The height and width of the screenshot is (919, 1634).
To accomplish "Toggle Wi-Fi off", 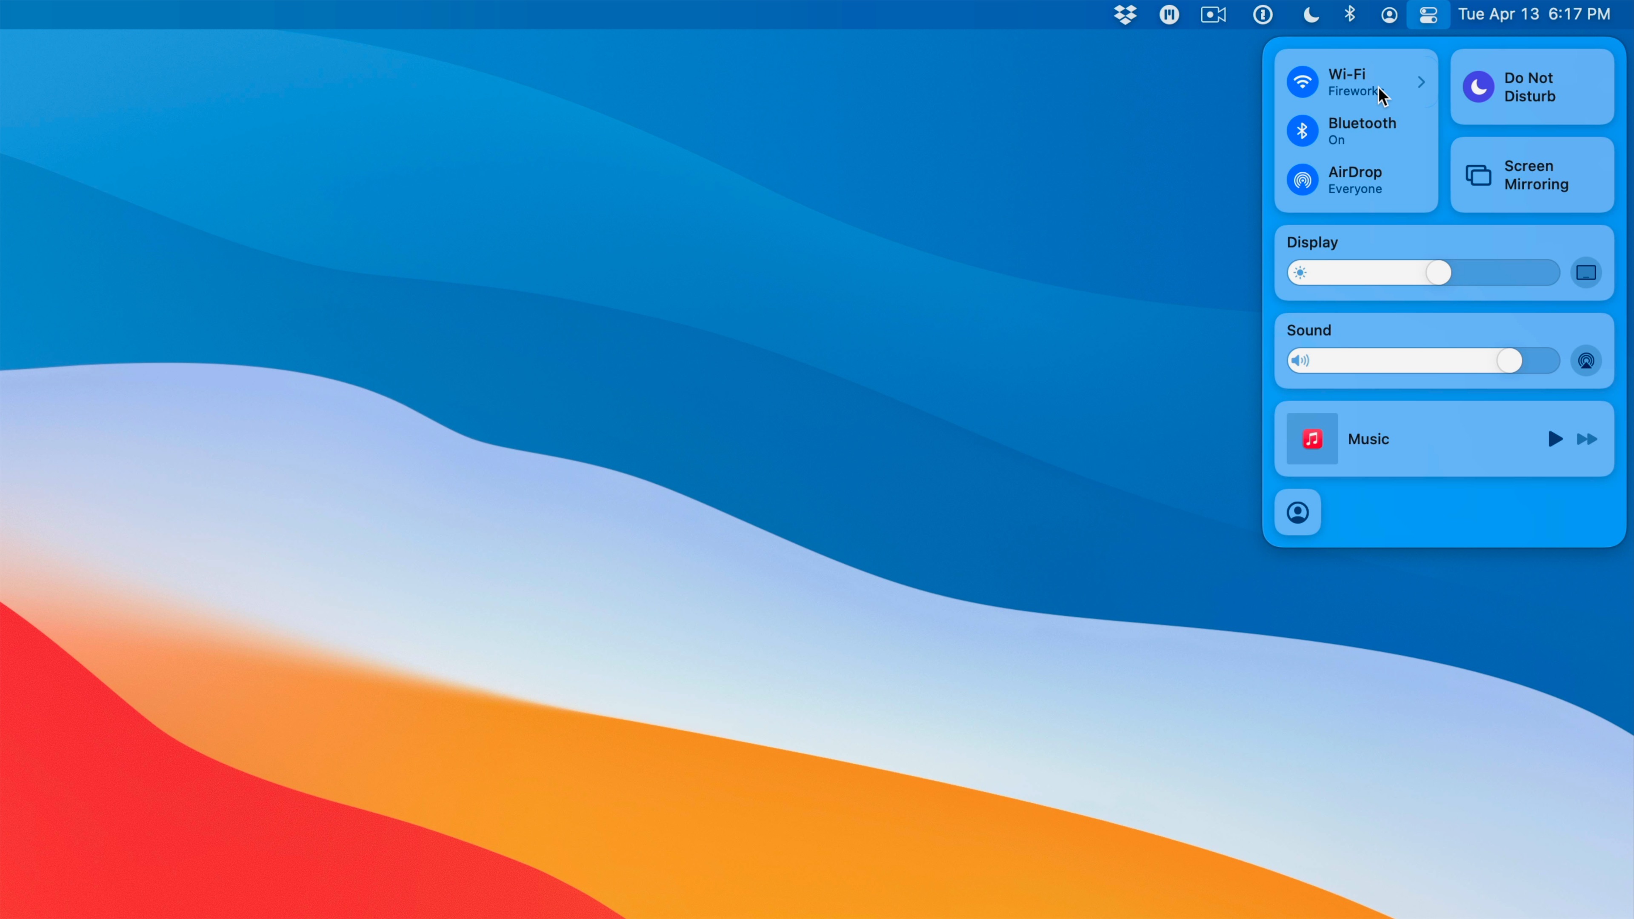I will [1303, 81].
